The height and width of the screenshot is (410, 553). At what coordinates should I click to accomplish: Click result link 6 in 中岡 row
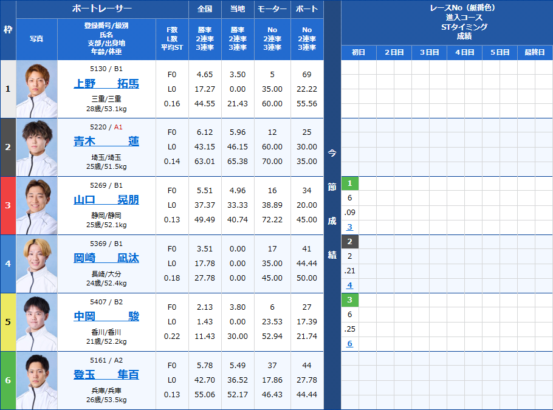(x=349, y=343)
